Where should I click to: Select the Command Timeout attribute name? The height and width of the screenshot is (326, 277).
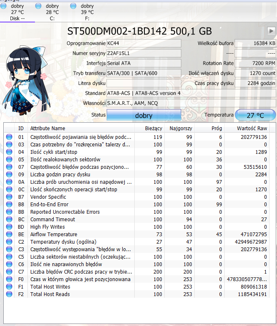pos(52,220)
